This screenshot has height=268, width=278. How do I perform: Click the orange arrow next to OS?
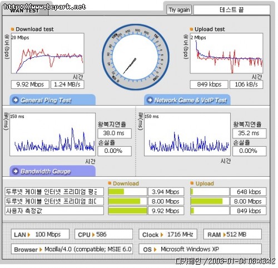coord(155,250)
